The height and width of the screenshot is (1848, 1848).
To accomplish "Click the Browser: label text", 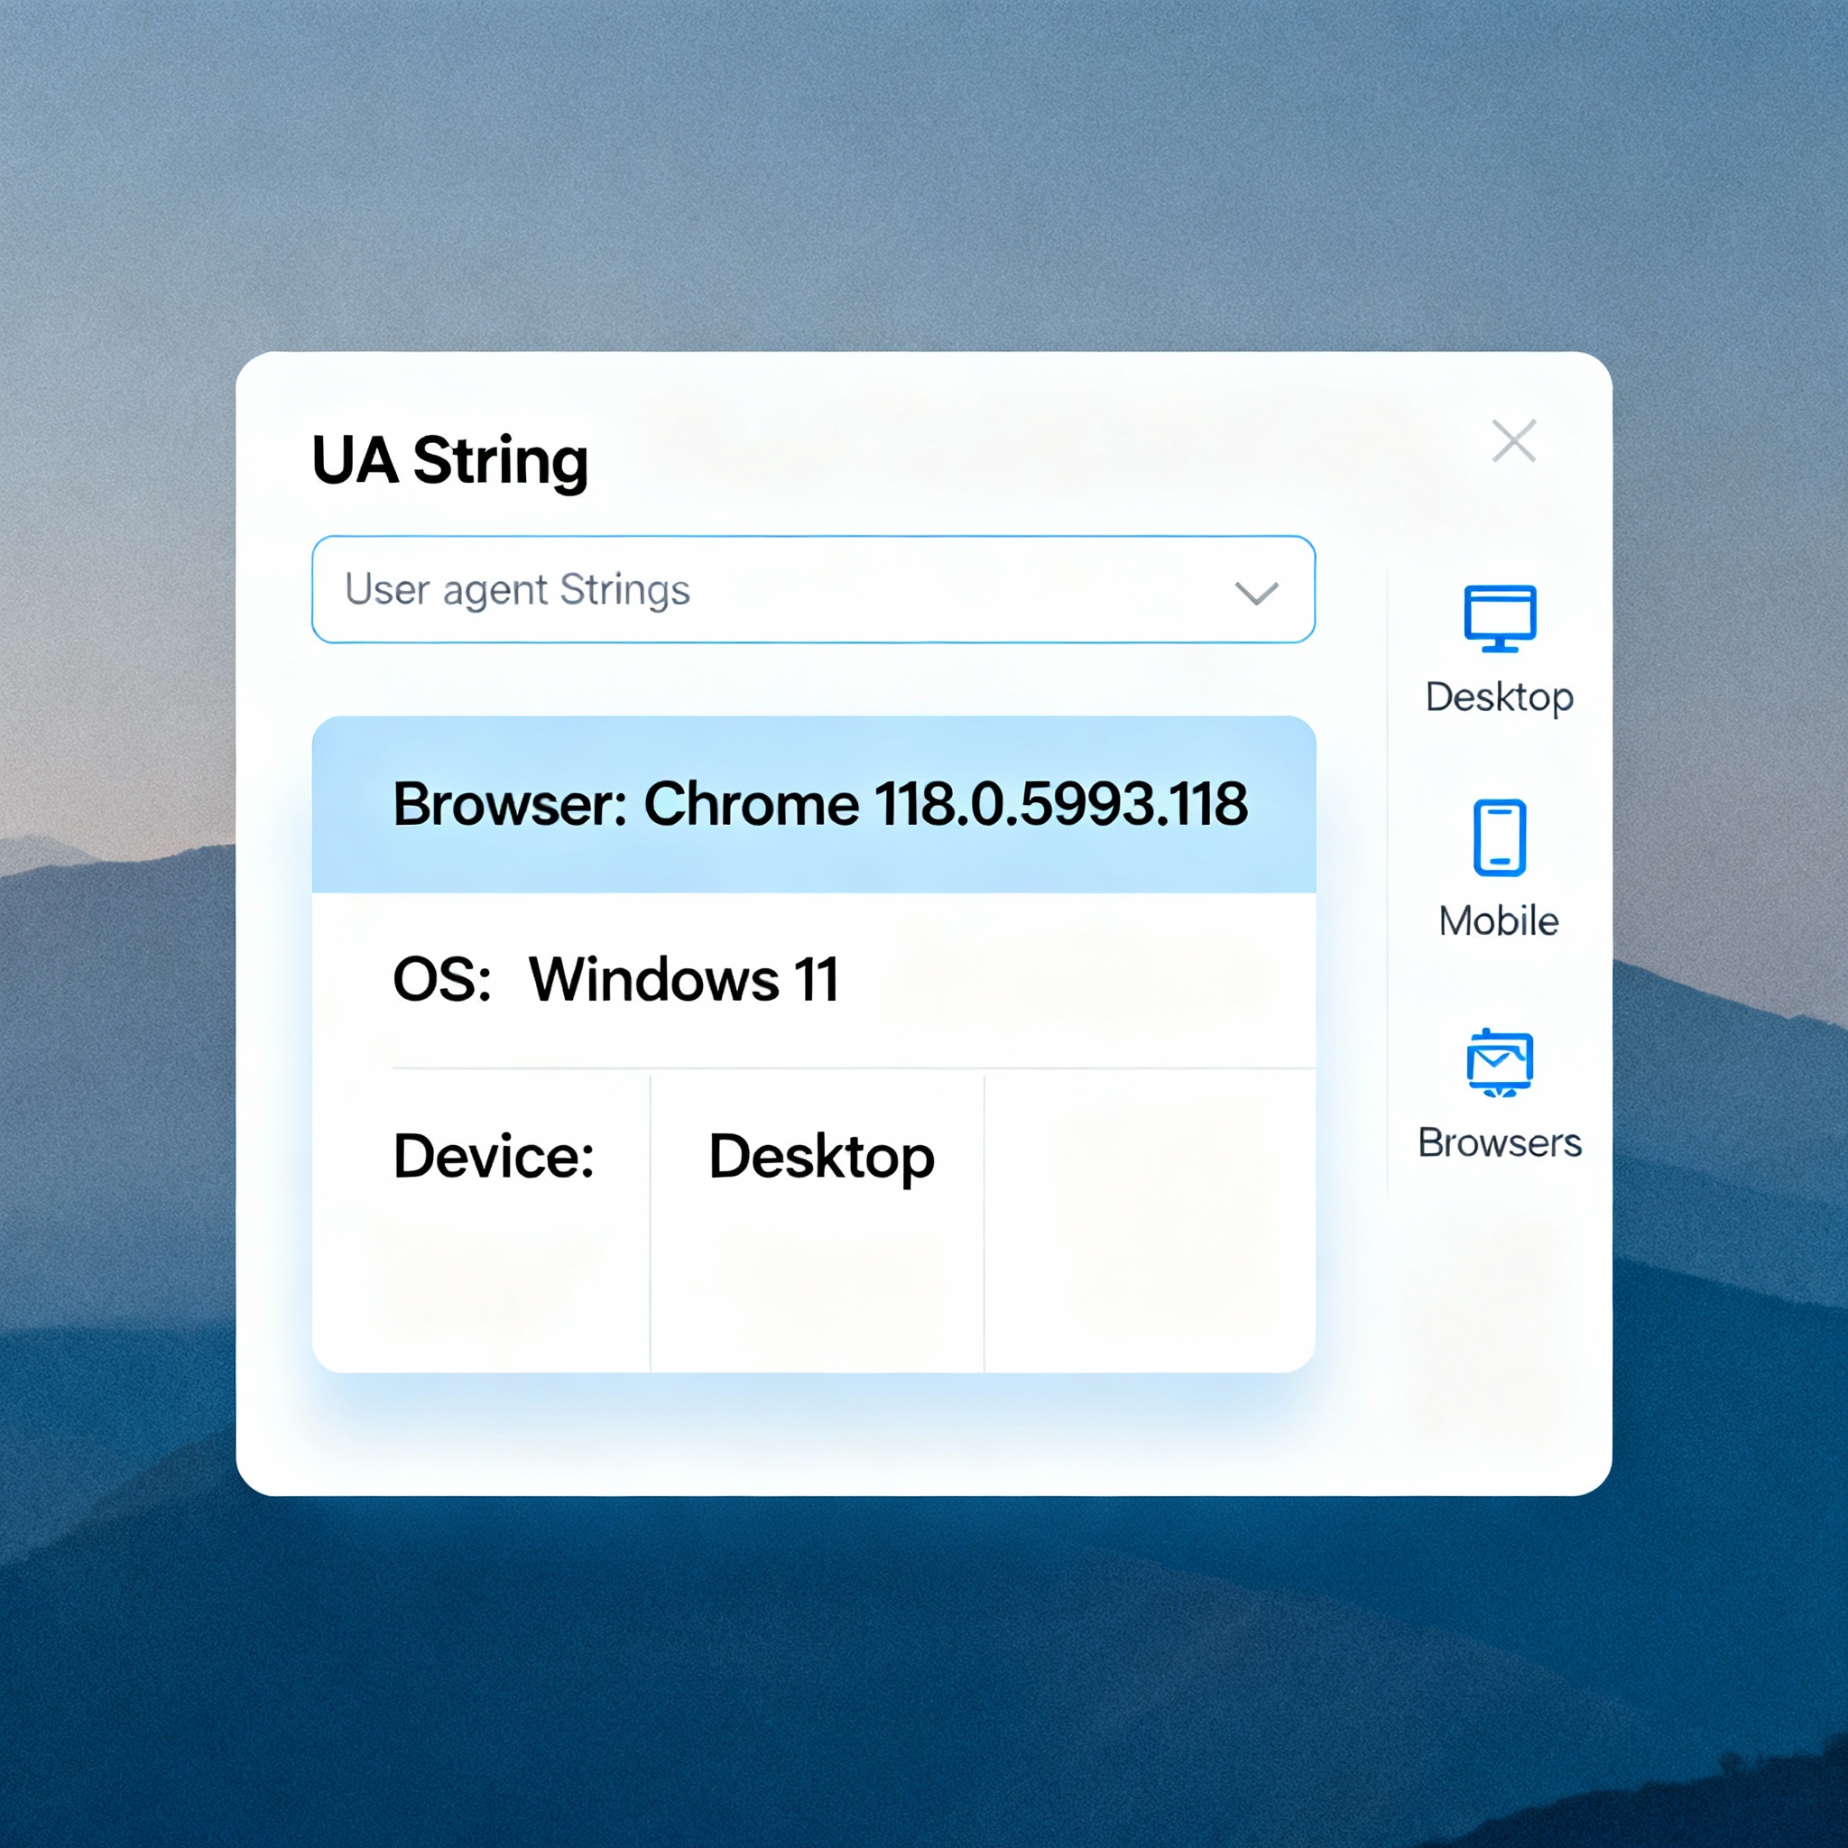I will tap(509, 803).
